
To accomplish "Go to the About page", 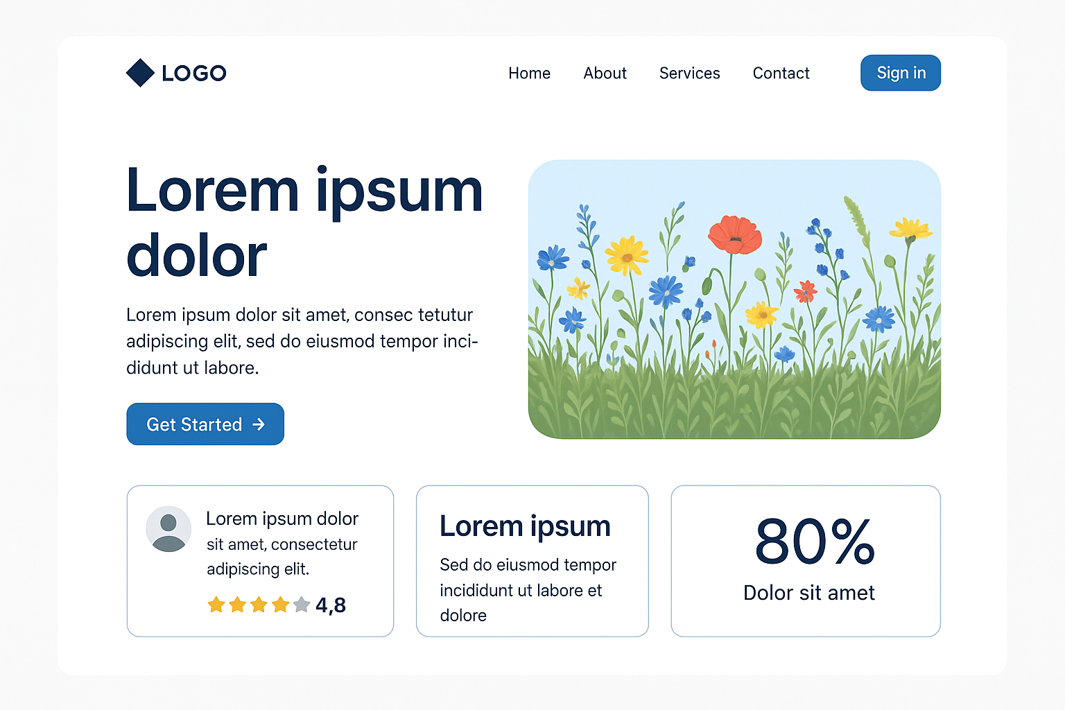I will 605,73.
